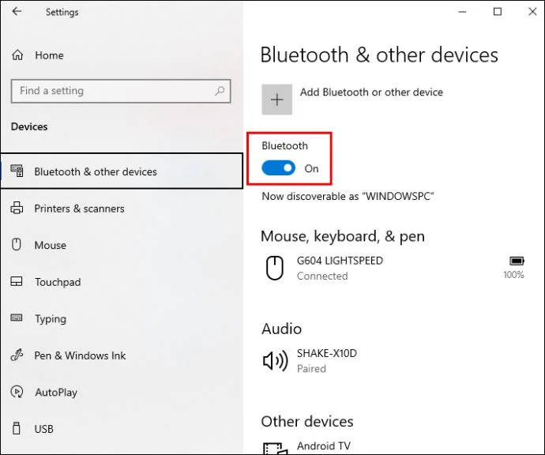545x455 pixels.
Task: Click the speaker icon for SHAKE-X10D
Action: (x=275, y=360)
